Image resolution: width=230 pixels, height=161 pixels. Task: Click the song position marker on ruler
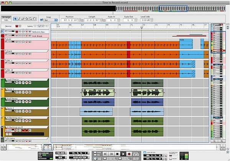pyautogui.click(x=141, y=27)
